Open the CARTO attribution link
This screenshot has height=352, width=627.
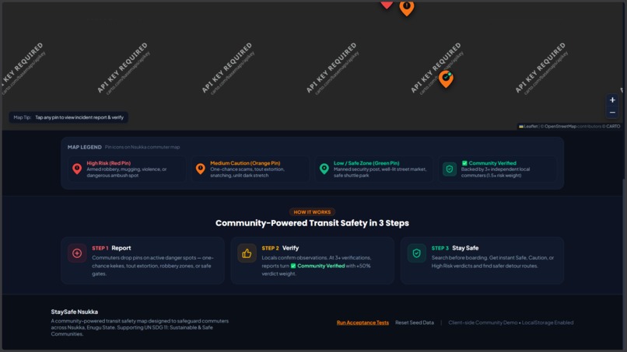point(613,126)
